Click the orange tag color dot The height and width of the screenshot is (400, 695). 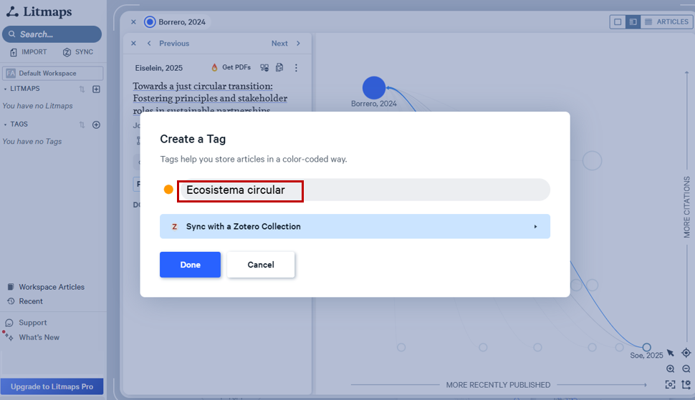168,190
